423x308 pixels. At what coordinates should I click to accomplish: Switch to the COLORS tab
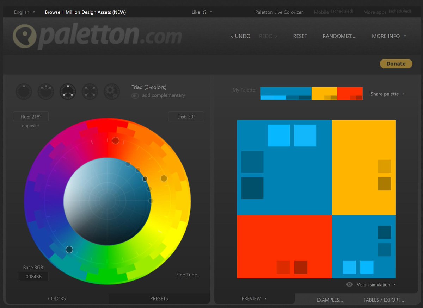point(57,298)
